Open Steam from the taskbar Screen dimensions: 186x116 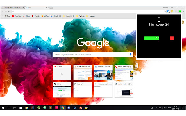point(75,108)
